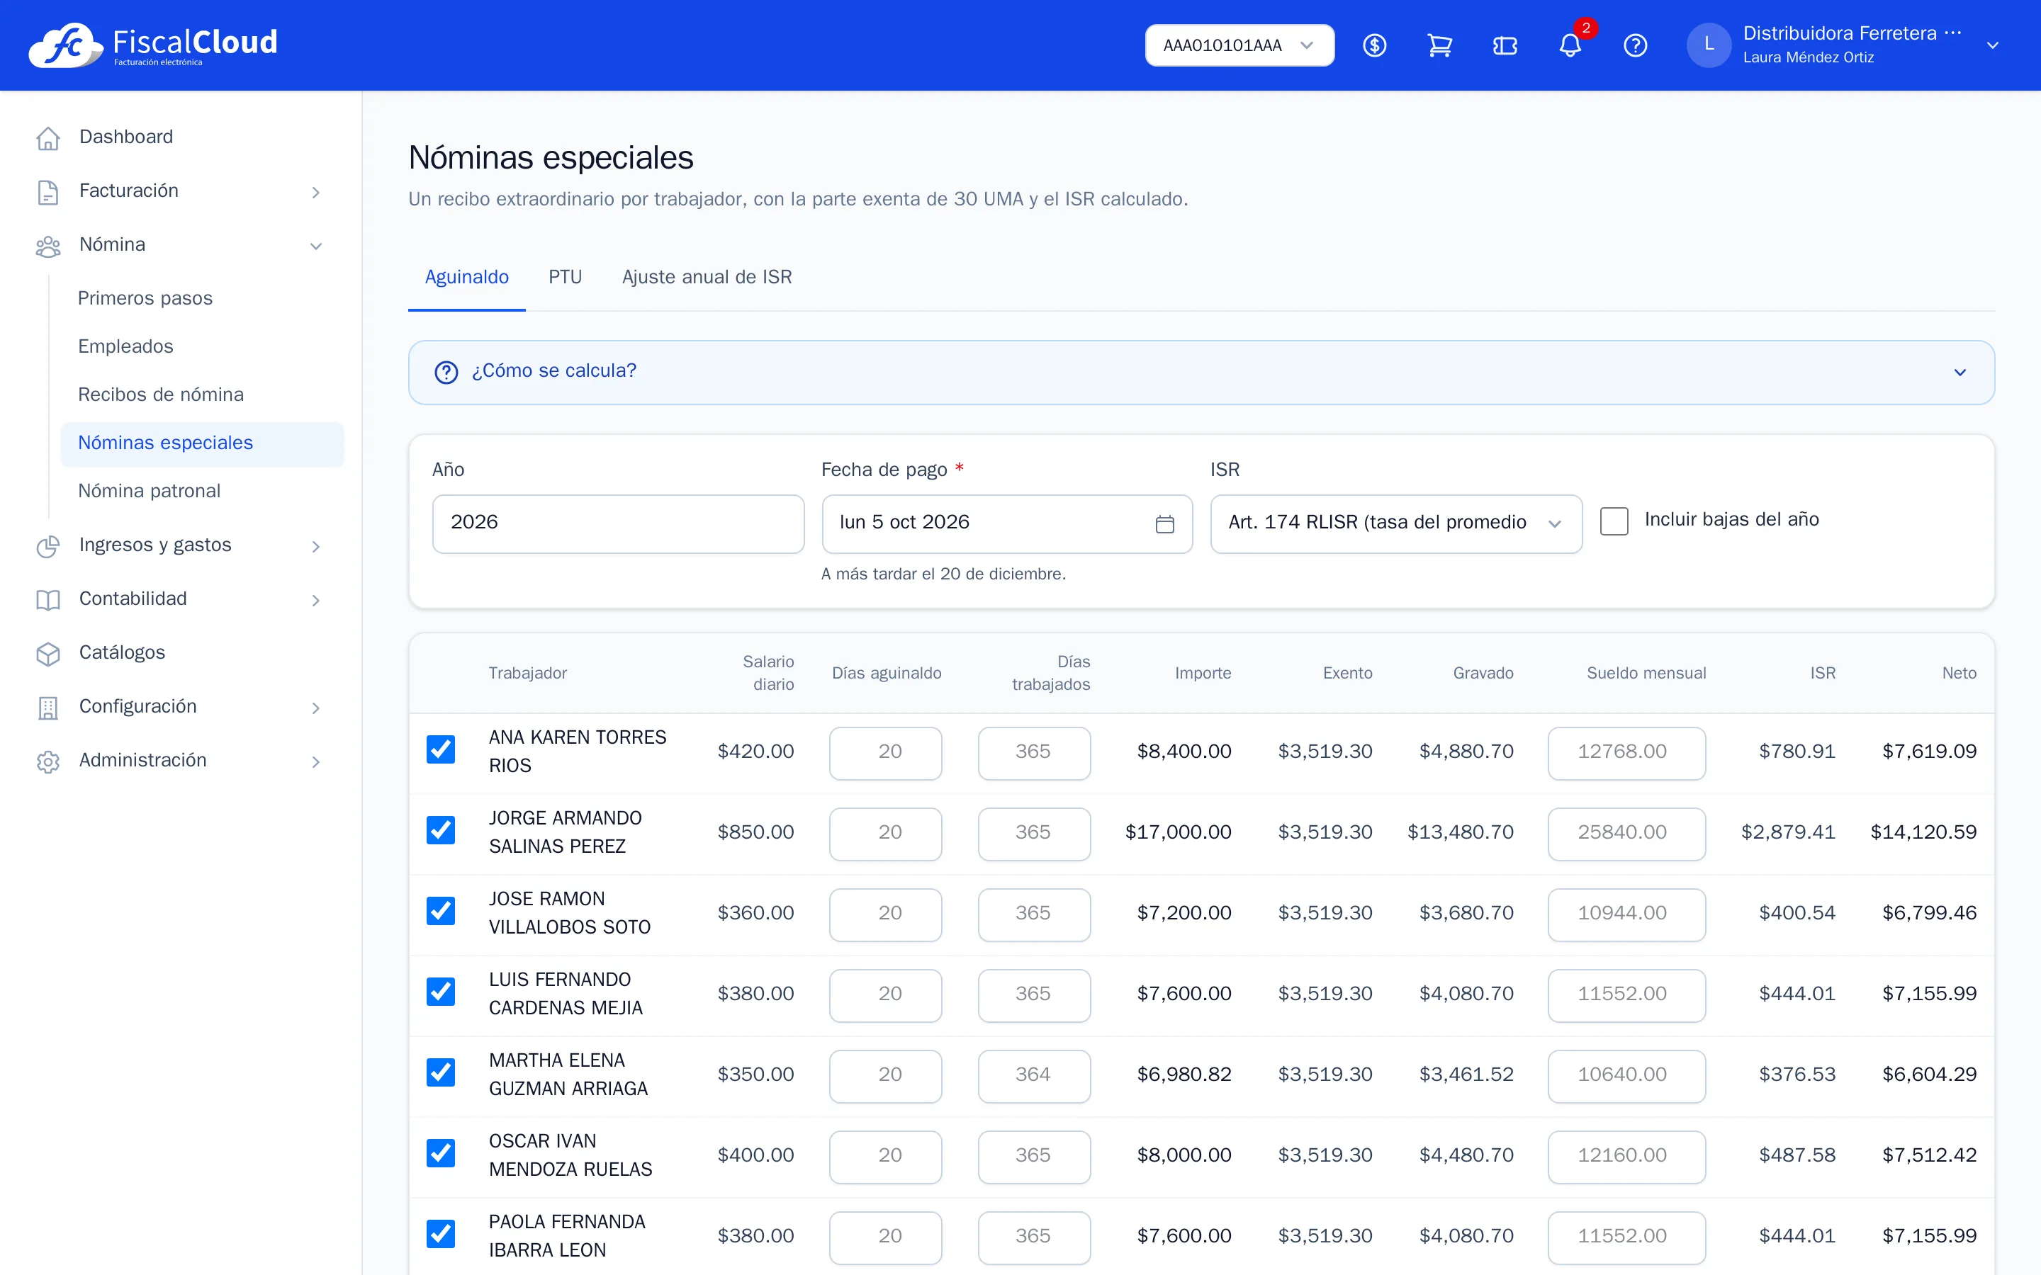Click the Nómina people icon
The image size is (2041, 1275).
coord(48,245)
